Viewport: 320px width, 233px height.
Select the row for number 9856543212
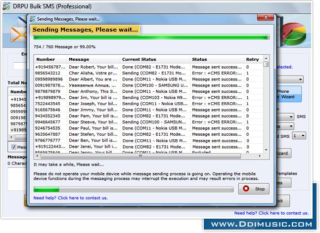click(148, 73)
